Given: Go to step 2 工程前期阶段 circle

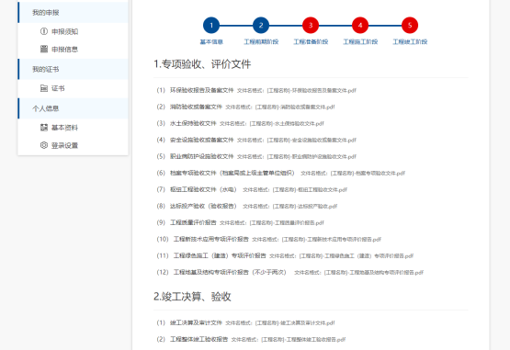Looking at the screenshot, I should click(261, 26).
